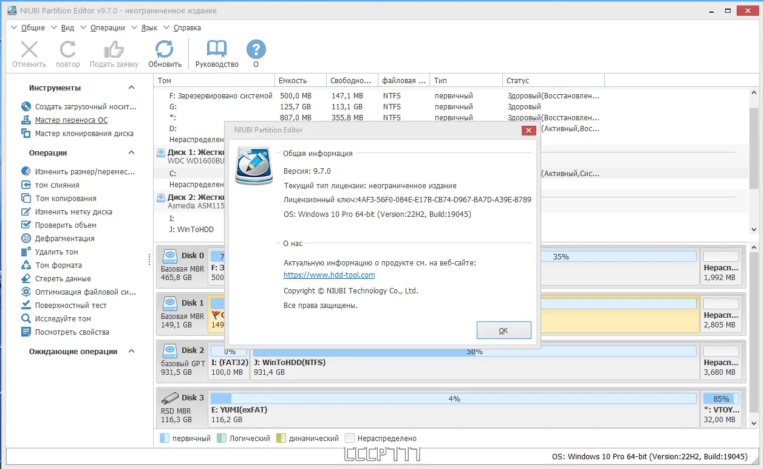Select Disk 3 USB icon in disk map

pyautogui.click(x=169, y=398)
